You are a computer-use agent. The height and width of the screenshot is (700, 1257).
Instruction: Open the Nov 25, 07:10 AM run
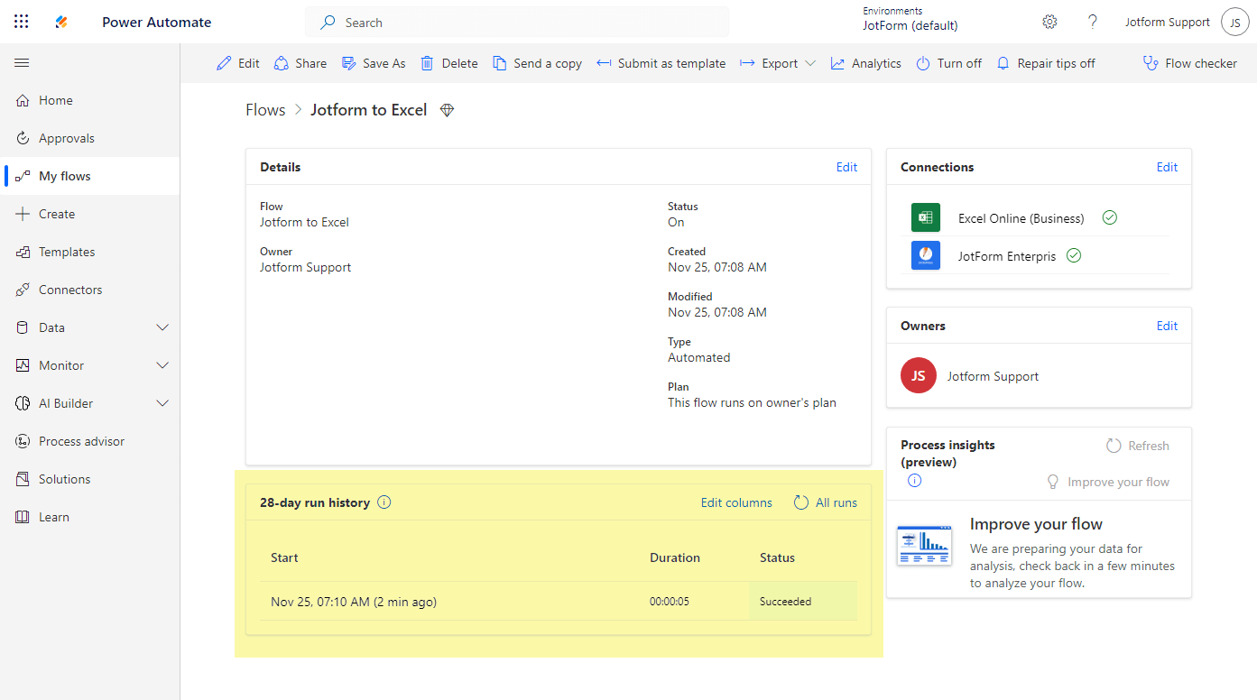tap(354, 602)
